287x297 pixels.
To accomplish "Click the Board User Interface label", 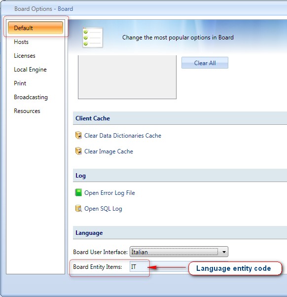I will pos(100,252).
